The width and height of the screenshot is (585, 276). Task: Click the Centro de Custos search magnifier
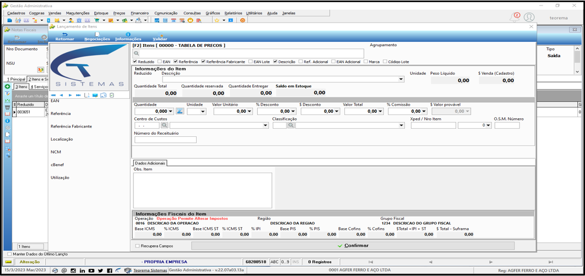pyautogui.click(x=164, y=125)
